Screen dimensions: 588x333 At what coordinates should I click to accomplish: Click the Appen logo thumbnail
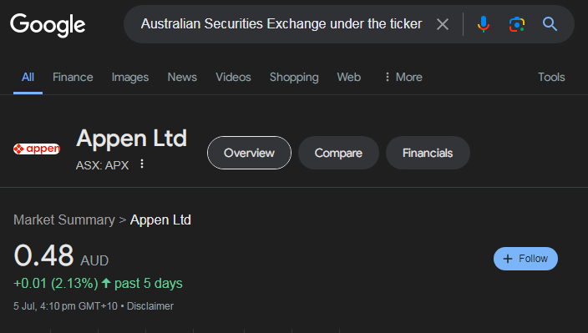coord(37,149)
